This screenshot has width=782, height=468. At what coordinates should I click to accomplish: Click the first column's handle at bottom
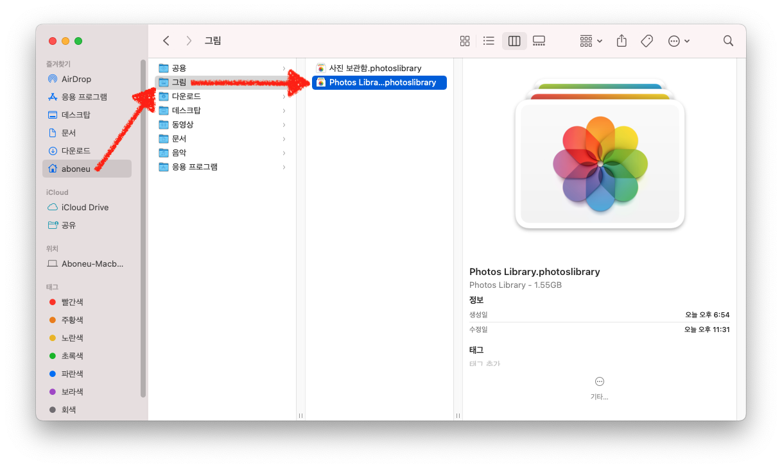click(x=300, y=415)
